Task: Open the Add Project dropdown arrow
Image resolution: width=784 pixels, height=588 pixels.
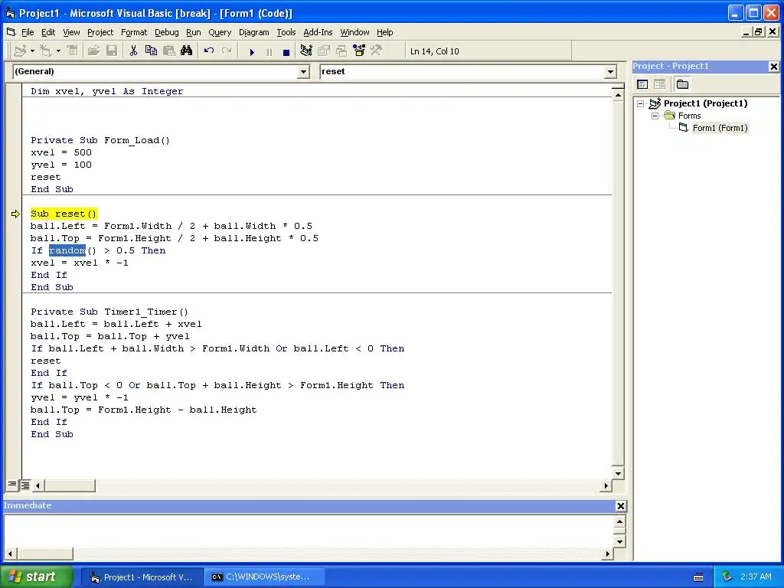Action: (32, 51)
